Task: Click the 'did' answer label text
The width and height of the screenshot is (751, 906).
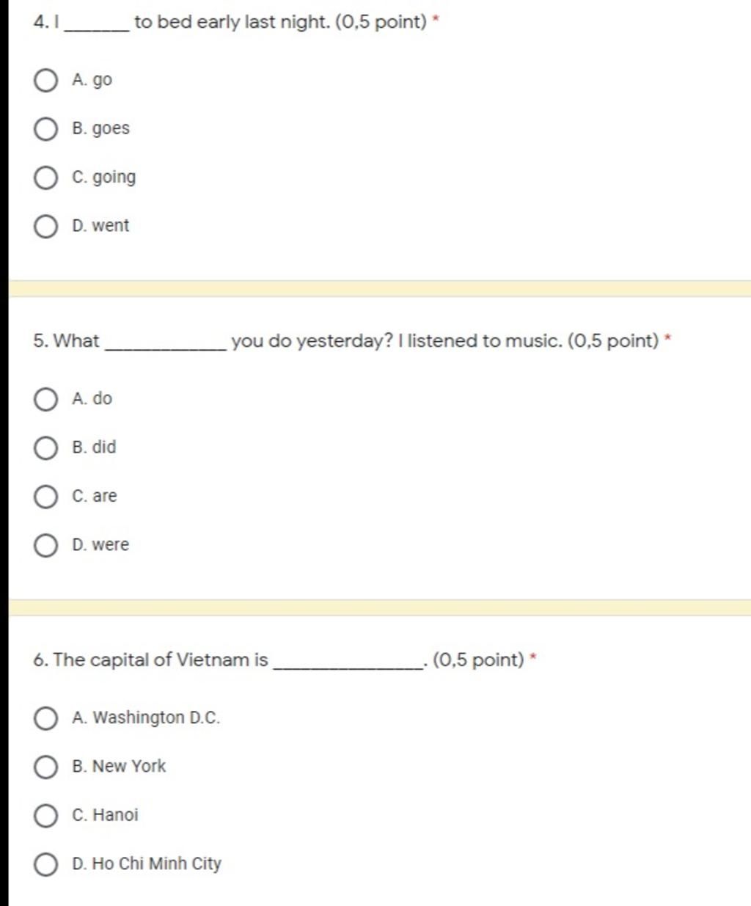Action: tap(104, 447)
